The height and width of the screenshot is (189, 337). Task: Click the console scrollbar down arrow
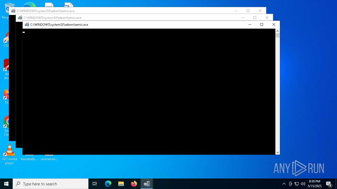[x=277, y=152]
